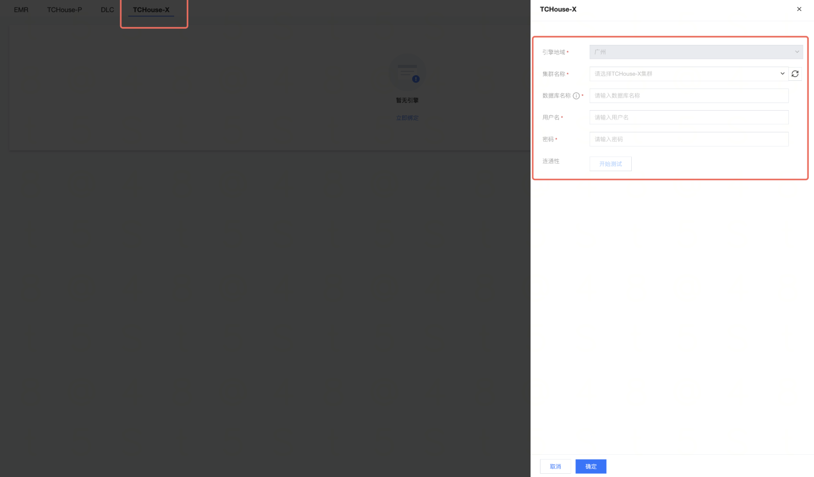The height and width of the screenshot is (477, 814).
Task: Start the connectivity test with 开始测试
Action: [x=610, y=164]
